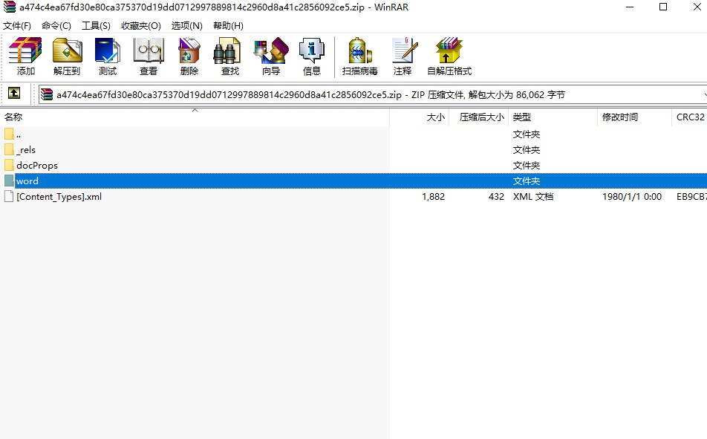Select the _rels folder icon
The height and width of the screenshot is (439, 707).
[x=9, y=149]
